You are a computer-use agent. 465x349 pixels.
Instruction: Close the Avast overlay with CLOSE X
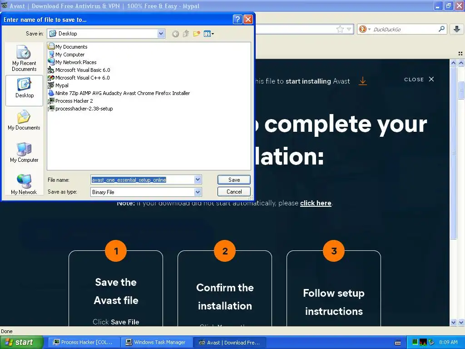click(419, 79)
